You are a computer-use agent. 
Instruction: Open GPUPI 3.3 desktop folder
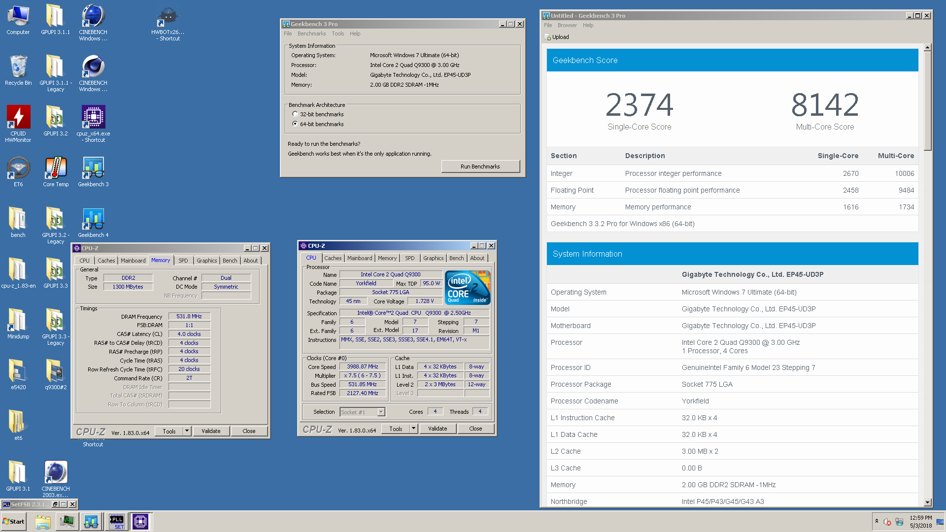click(x=55, y=273)
